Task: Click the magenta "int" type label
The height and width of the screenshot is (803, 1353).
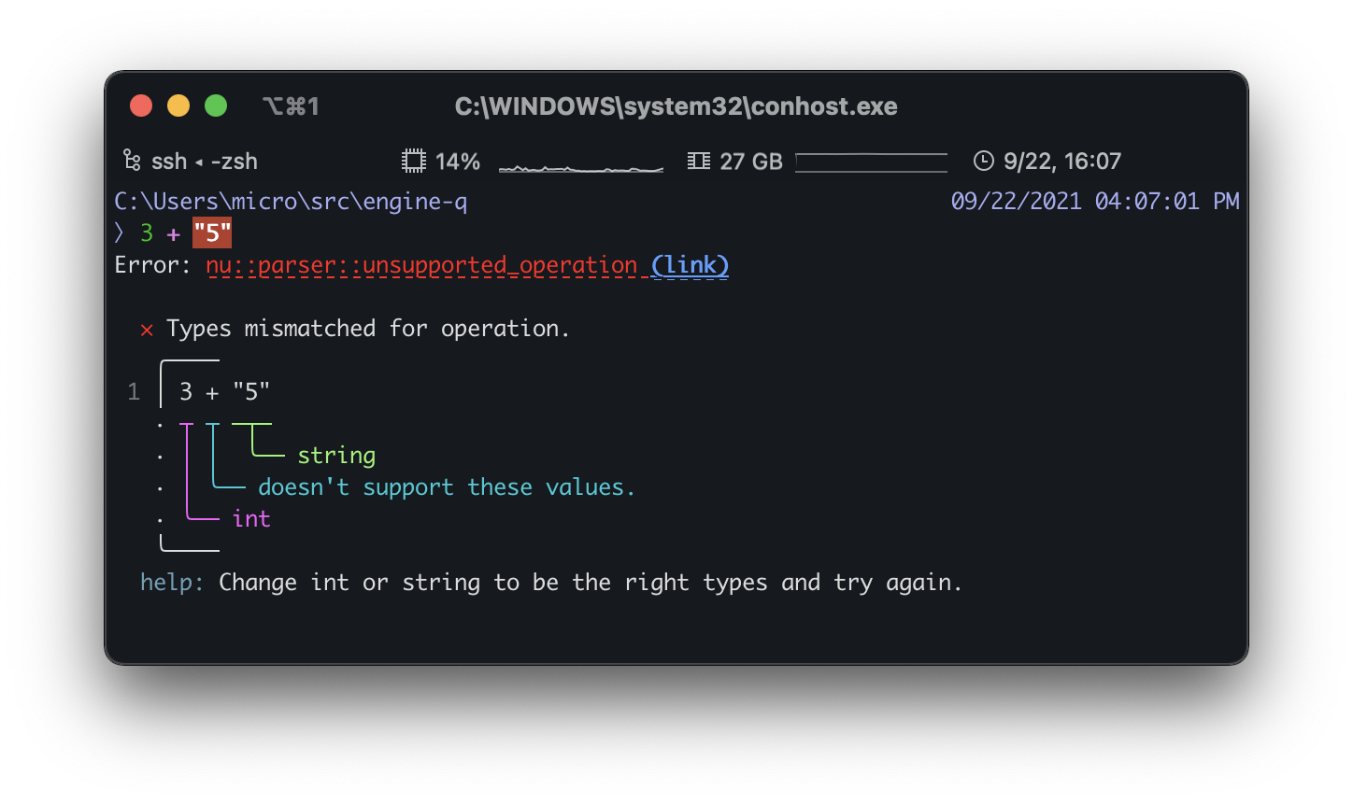Action: click(x=251, y=519)
